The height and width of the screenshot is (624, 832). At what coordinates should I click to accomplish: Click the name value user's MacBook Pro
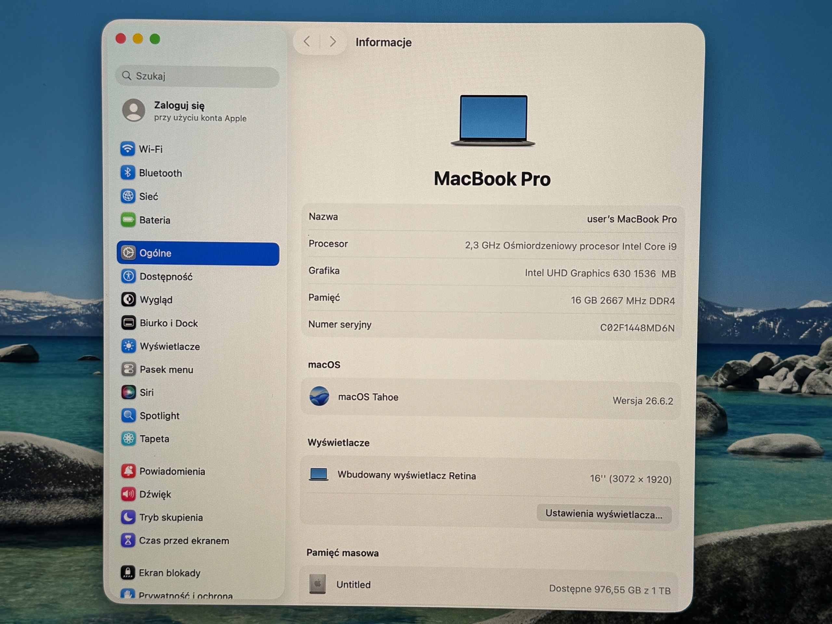(x=632, y=219)
